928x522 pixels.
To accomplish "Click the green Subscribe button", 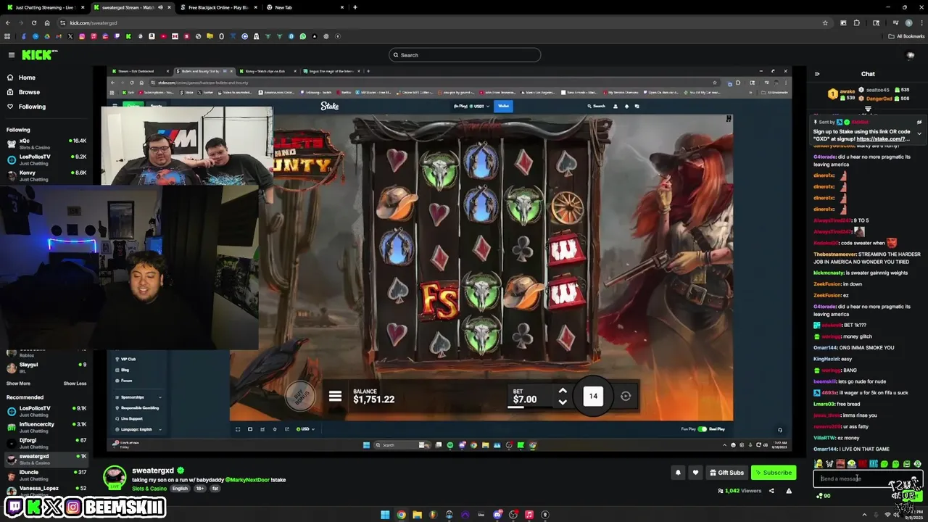I will click(x=774, y=473).
